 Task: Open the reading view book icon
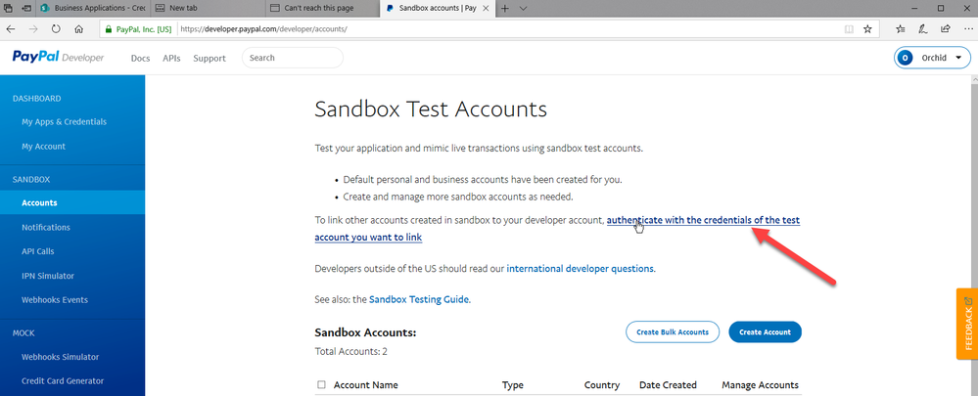click(848, 28)
